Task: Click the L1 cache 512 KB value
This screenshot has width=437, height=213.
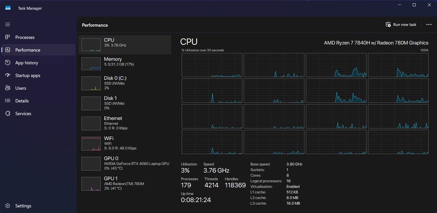Action: [292, 192]
